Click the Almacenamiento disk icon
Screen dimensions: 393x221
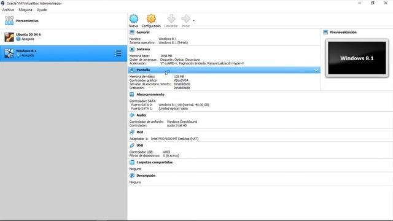132,95
